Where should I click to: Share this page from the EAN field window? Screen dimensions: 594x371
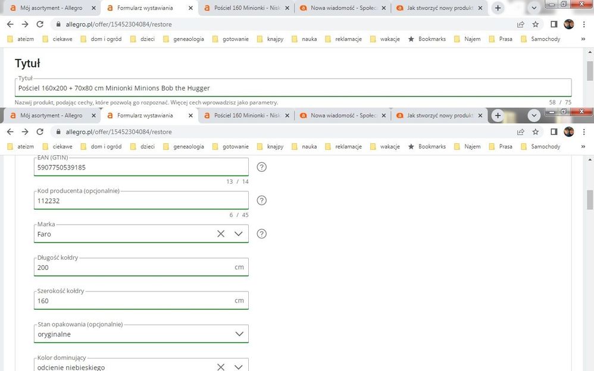521,132
